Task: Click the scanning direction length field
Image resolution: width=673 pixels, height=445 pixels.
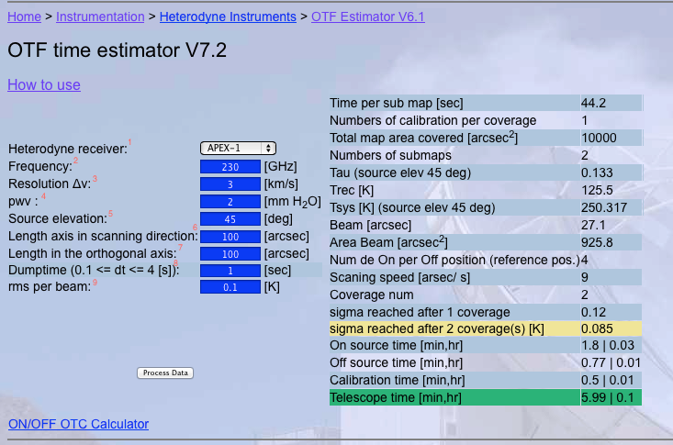Action: click(x=230, y=236)
